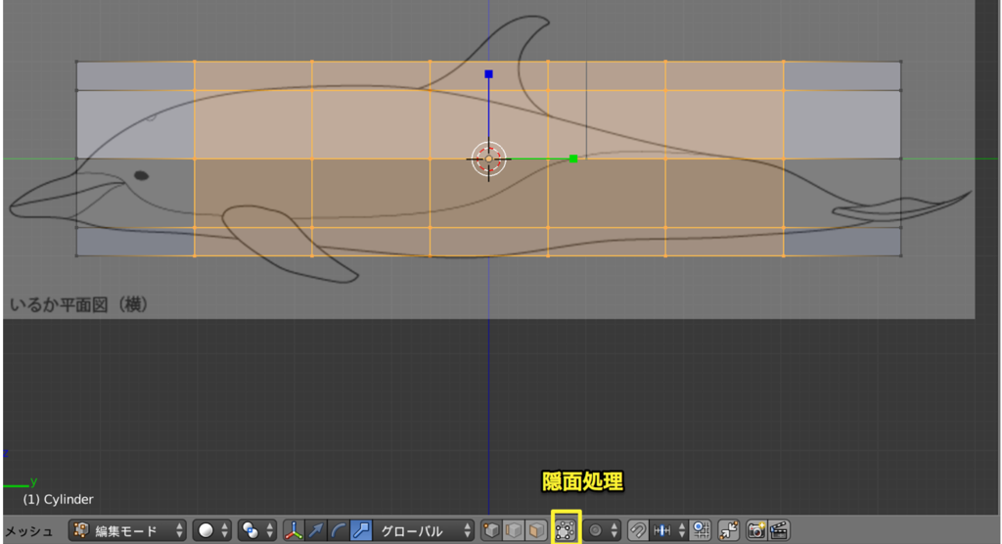The height and width of the screenshot is (544, 1002).
Task: Select the rotate manipulator arc icon
Action: point(338,530)
